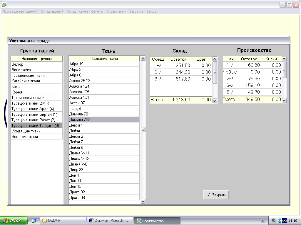The height and width of the screenshot is (225, 301).
Task: Select the Велюр fabric group
Action: point(37,64)
